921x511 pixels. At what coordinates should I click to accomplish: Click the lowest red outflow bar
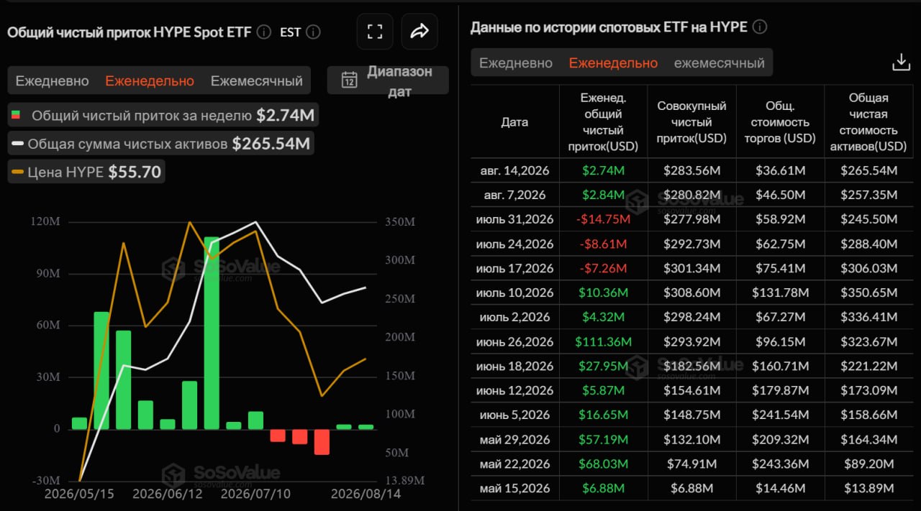(322, 441)
